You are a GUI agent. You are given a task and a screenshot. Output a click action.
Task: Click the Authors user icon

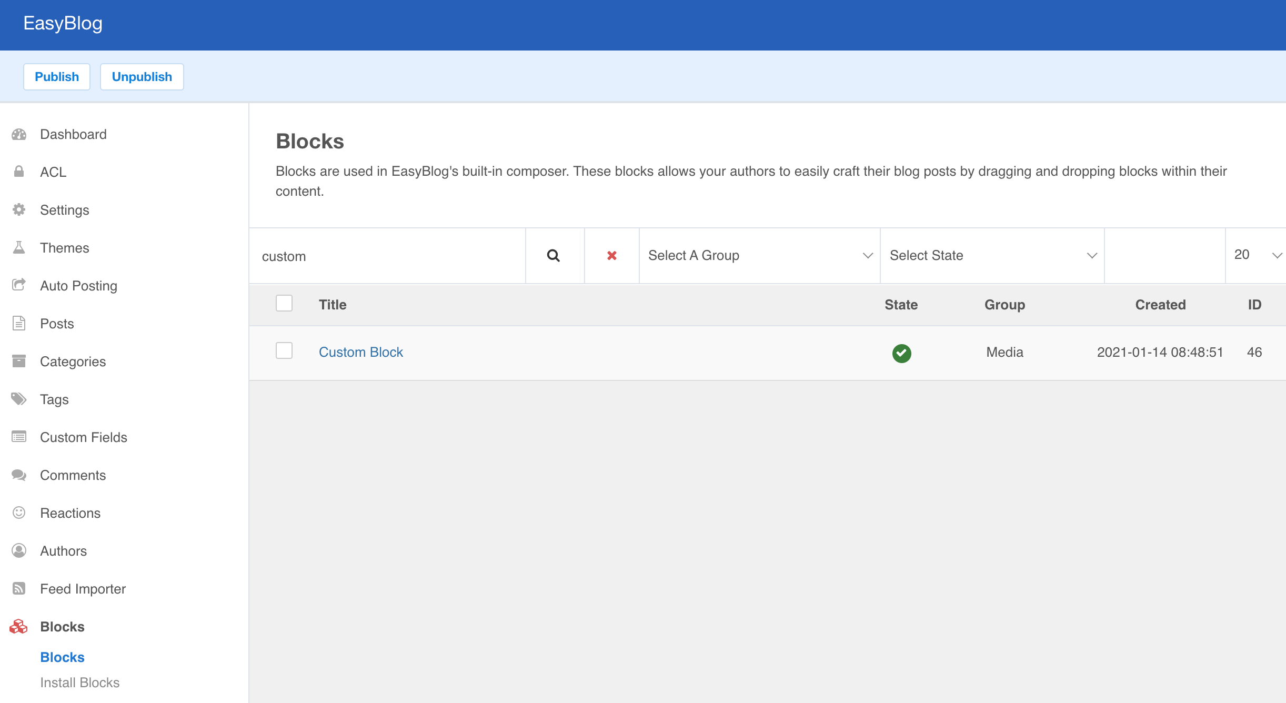[19, 550]
